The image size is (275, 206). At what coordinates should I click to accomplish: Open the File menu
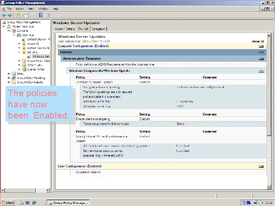pyautogui.click(x=9, y=9)
